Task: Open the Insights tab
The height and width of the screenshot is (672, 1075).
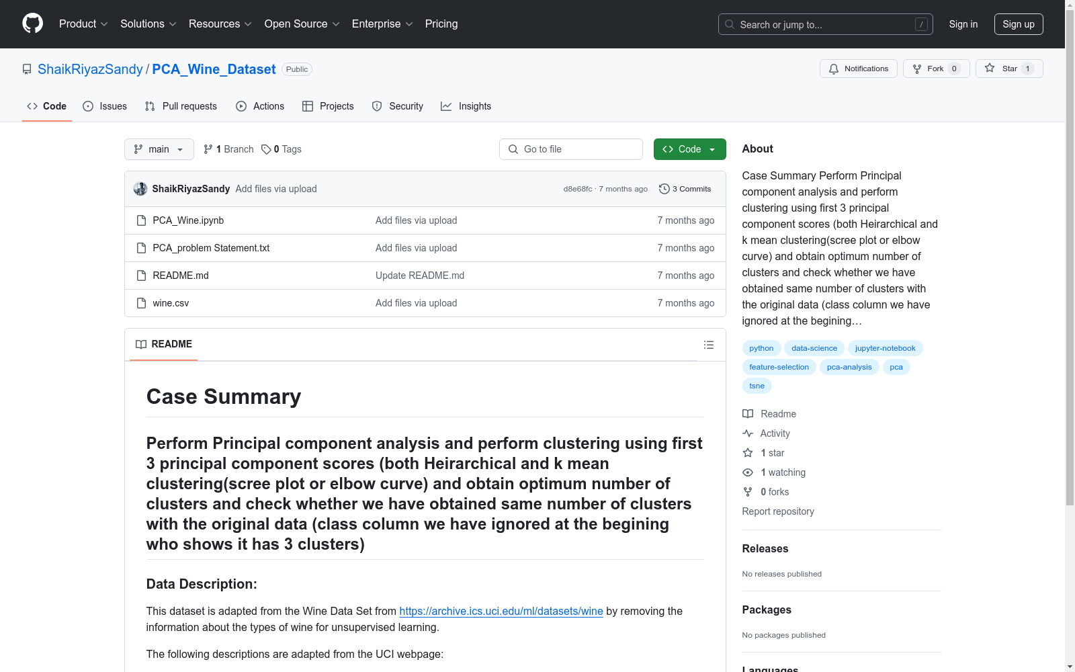Action: tap(466, 106)
